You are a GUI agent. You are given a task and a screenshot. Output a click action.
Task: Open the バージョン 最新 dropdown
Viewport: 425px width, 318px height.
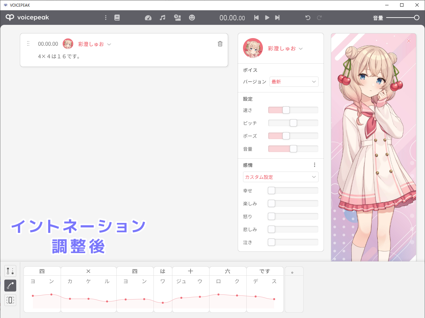pos(294,82)
